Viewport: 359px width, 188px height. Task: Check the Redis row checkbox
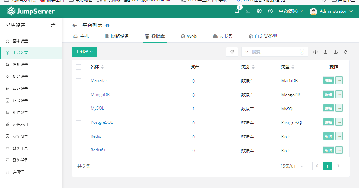click(x=78, y=137)
